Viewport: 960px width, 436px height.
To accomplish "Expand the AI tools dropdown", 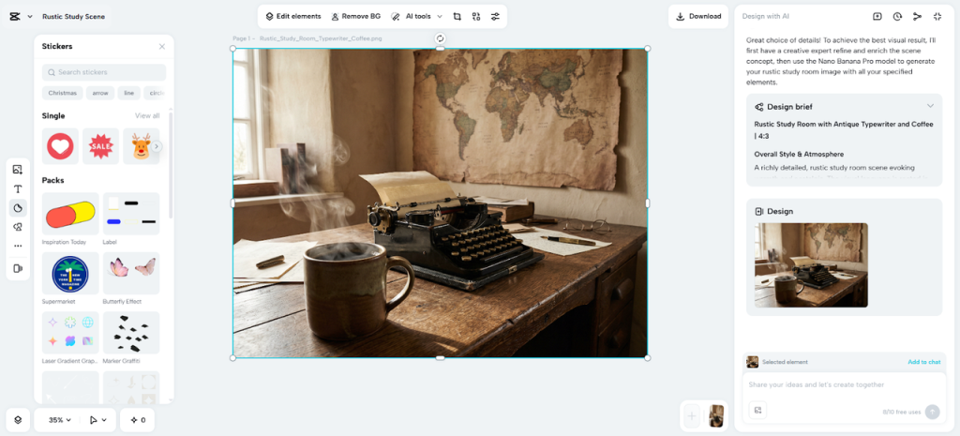I will click(415, 17).
